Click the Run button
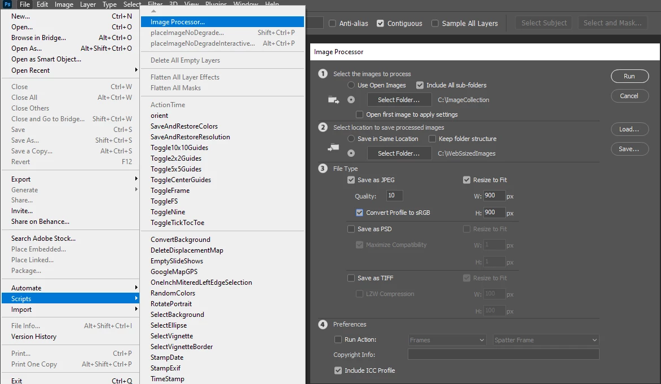Image resolution: width=661 pixels, height=384 pixels. click(629, 76)
